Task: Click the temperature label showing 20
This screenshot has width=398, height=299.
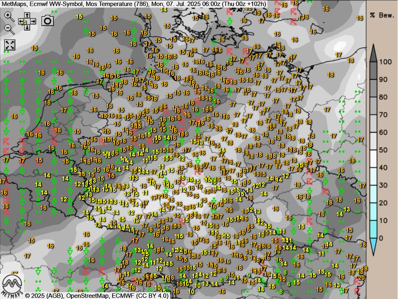Action: point(362,278)
